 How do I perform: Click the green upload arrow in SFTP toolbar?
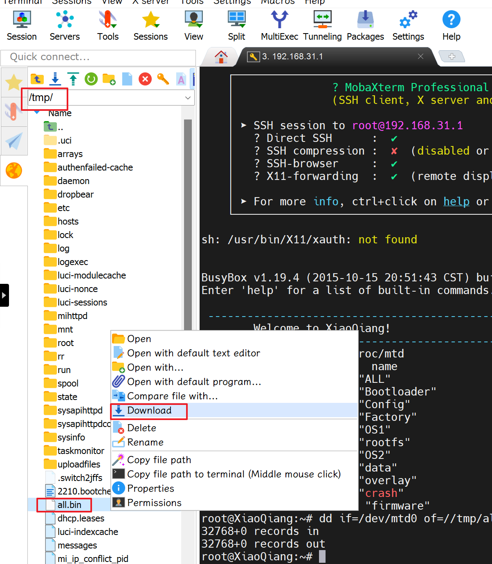pyautogui.click(x=73, y=79)
